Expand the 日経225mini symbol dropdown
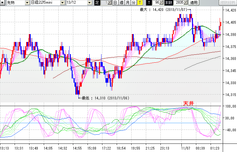237x152 pixels. click(62, 3)
